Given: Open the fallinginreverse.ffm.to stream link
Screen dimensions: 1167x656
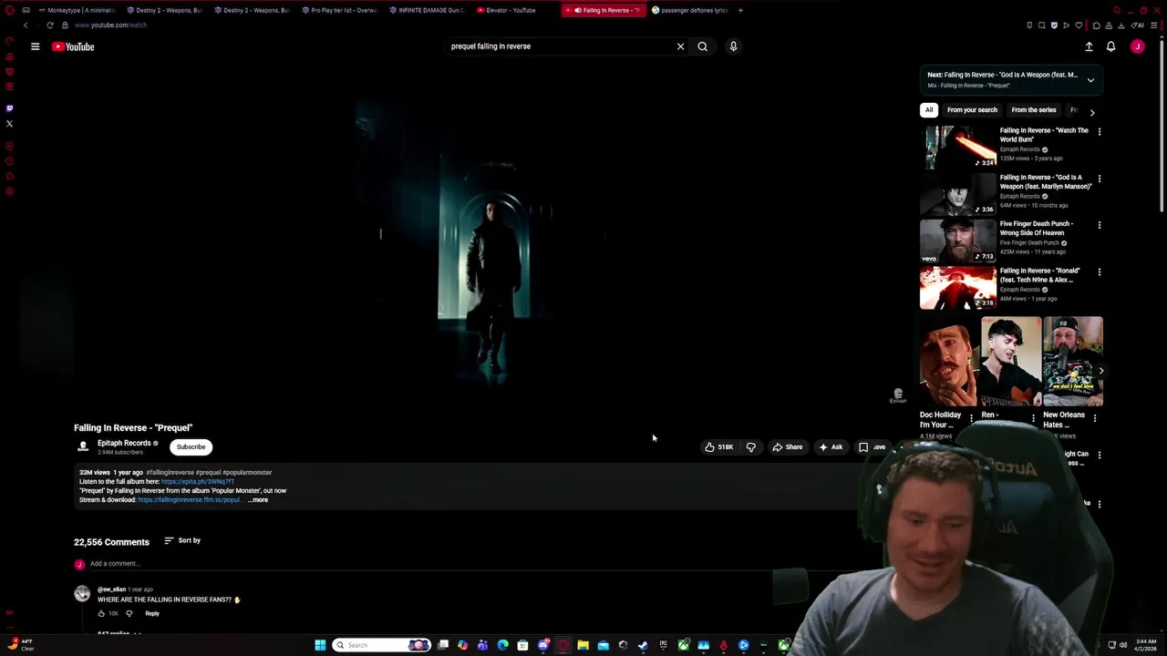Looking at the screenshot, I should (x=189, y=500).
